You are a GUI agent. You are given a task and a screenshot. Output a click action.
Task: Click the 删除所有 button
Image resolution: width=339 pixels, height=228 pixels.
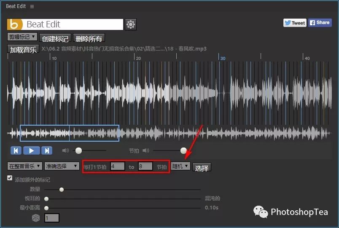[89, 38]
